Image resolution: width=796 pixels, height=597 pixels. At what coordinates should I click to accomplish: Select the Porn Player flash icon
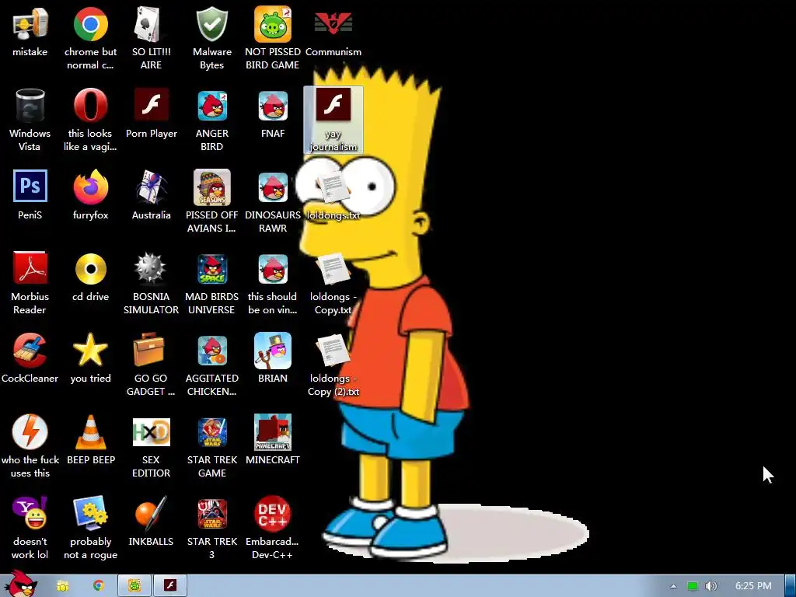[152, 105]
